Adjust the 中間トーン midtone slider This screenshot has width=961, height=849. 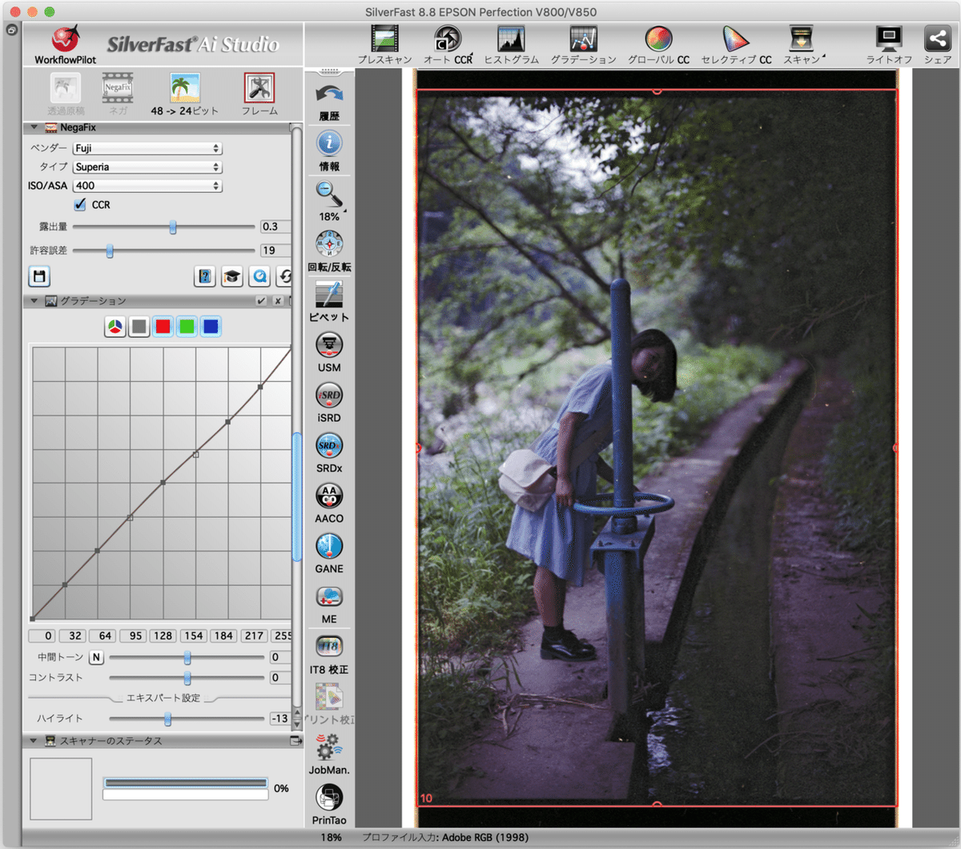(x=187, y=658)
